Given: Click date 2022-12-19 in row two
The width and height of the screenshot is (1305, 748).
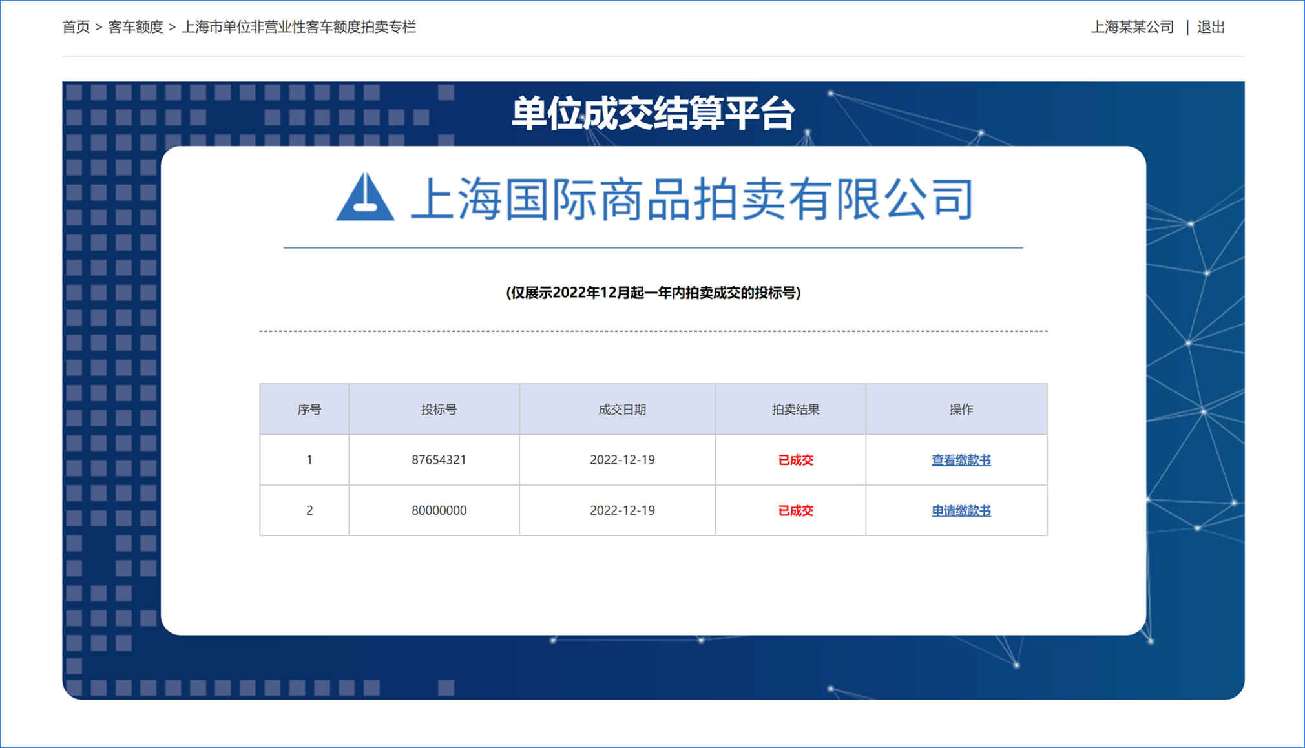Looking at the screenshot, I should (621, 510).
